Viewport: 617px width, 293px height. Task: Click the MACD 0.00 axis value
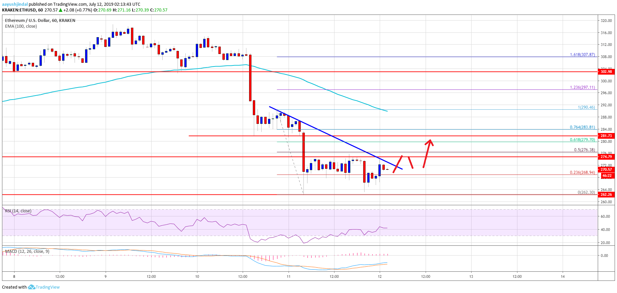[604, 256]
